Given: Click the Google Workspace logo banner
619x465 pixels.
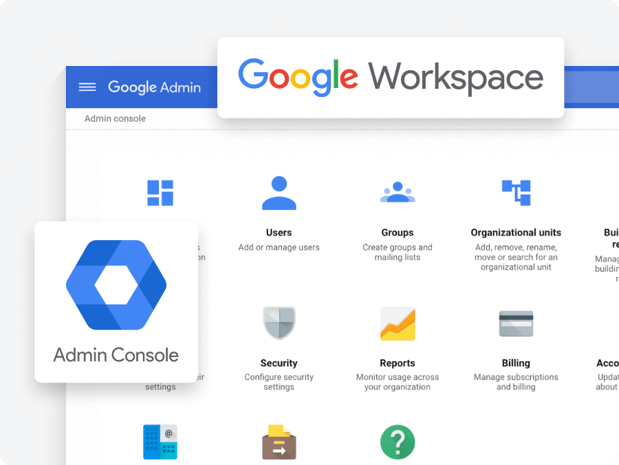Looking at the screenshot, I should point(391,77).
